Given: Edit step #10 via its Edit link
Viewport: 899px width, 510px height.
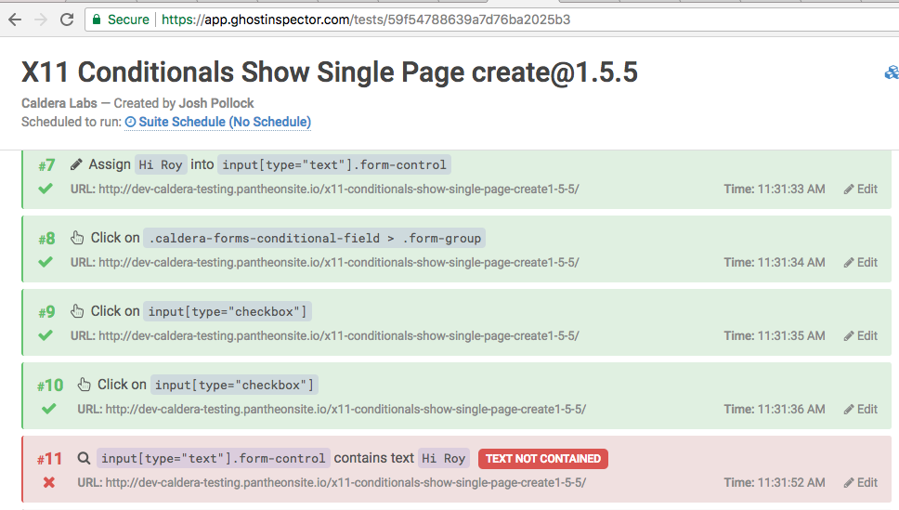Looking at the screenshot, I should pyautogui.click(x=861, y=409).
